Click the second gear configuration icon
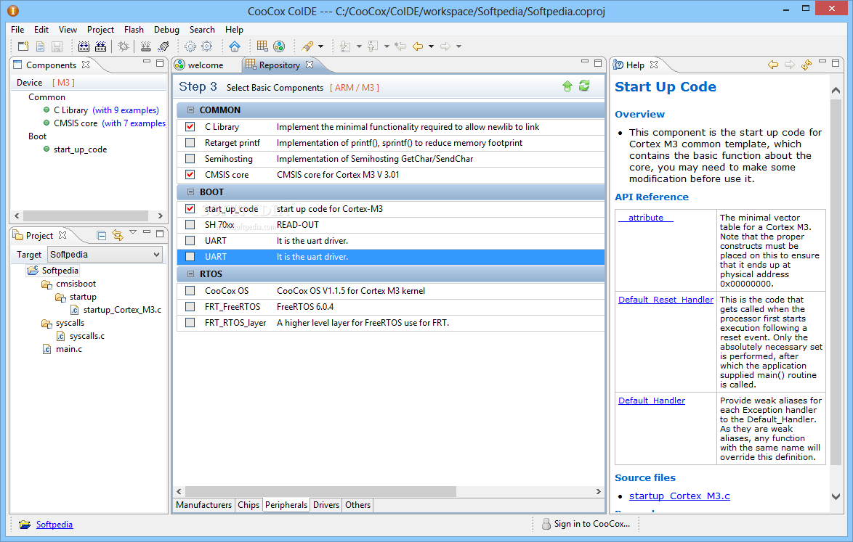 pyautogui.click(x=207, y=46)
